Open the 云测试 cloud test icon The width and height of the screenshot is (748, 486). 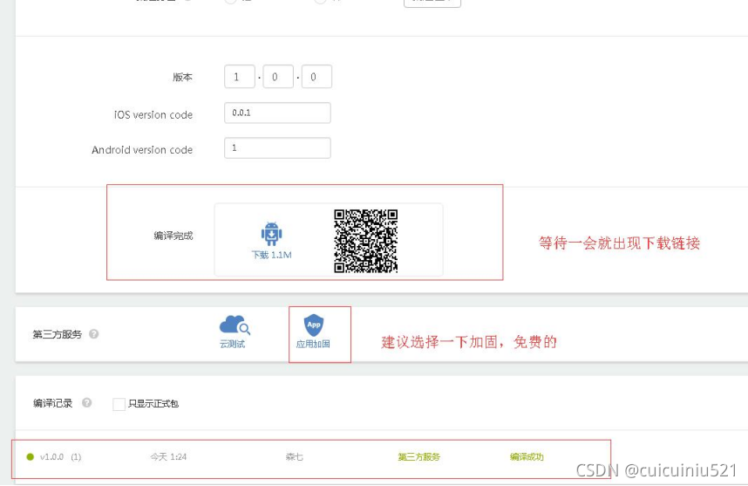tap(235, 325)
